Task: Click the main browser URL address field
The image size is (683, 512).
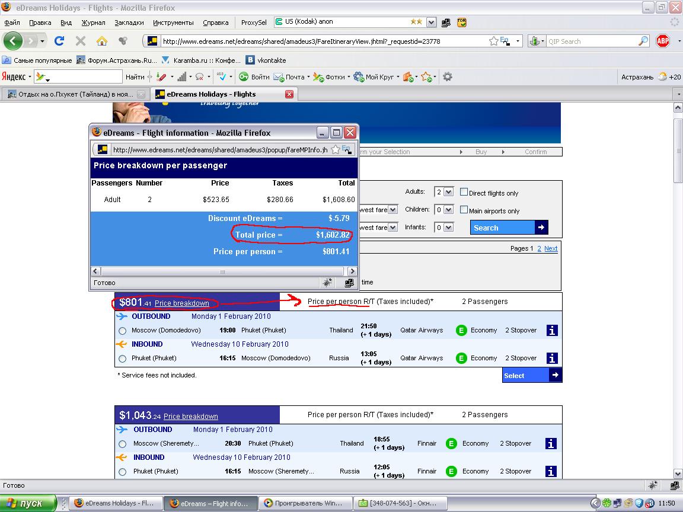Action: [323, 41]
